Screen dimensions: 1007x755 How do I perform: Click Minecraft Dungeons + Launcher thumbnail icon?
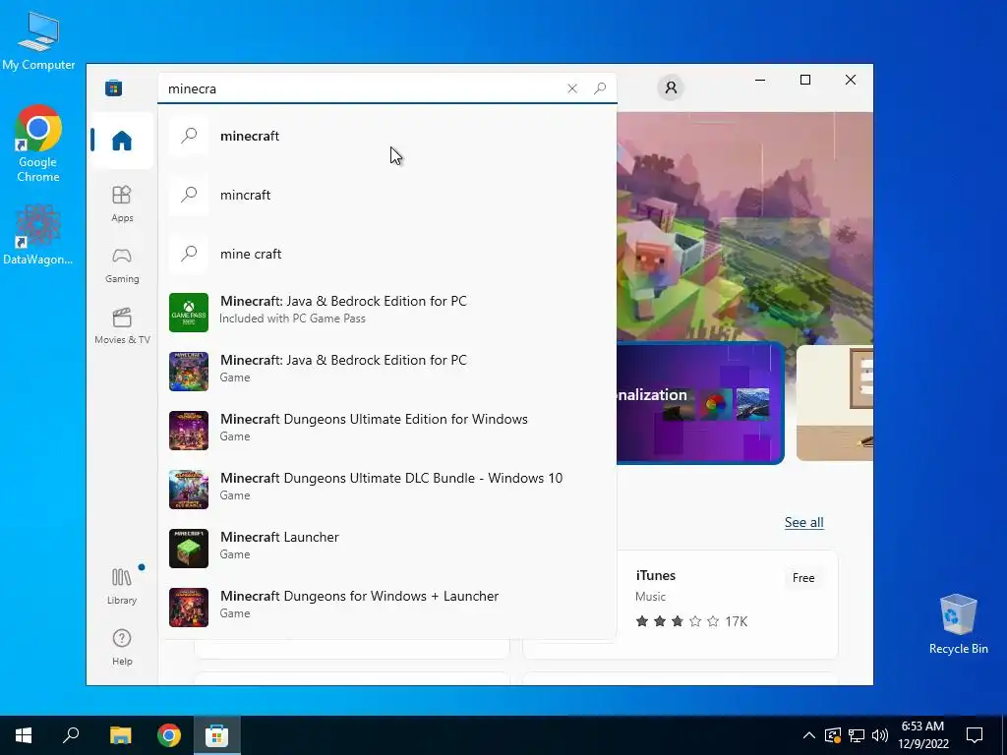(x=189, y=608)
